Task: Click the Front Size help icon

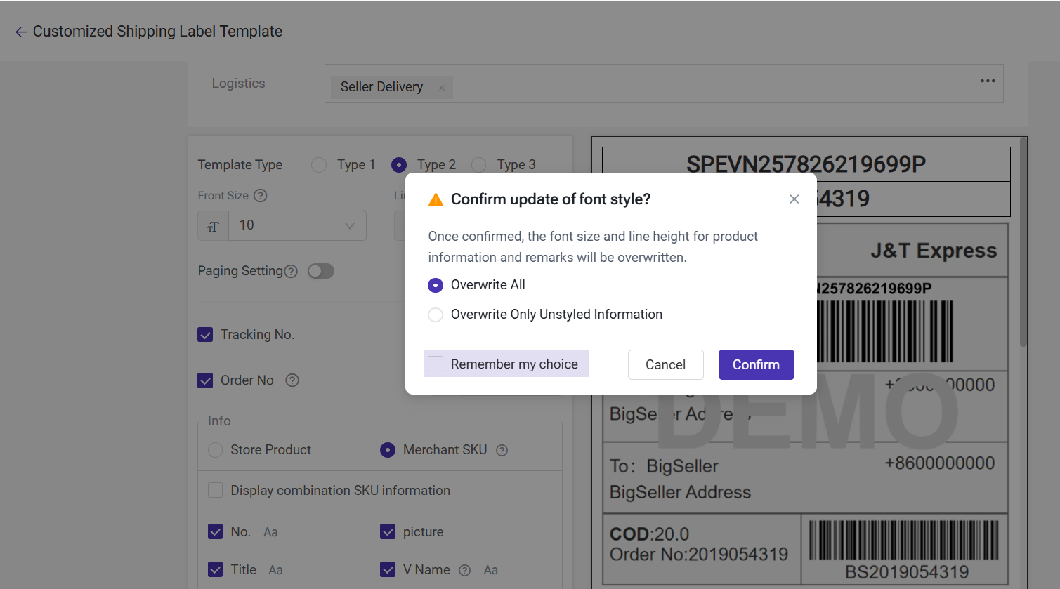Action: tap(260, 196)
